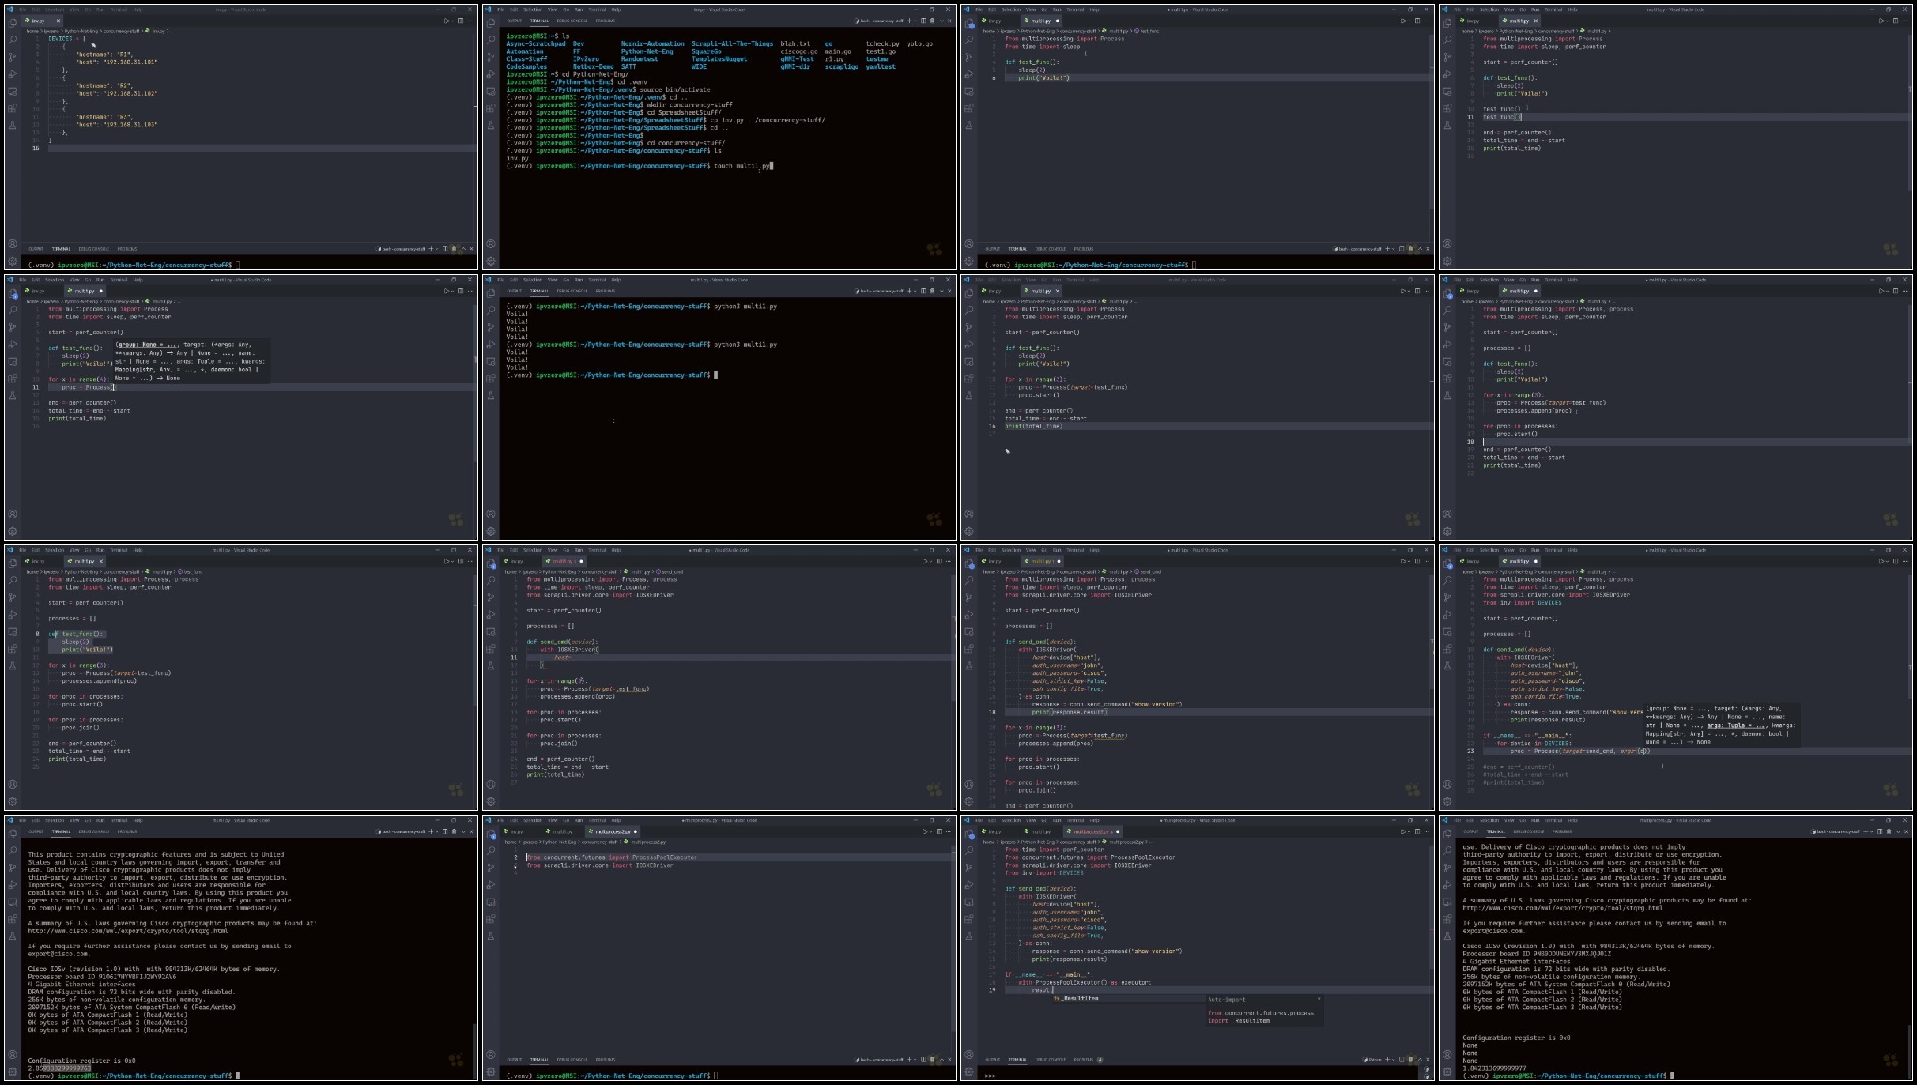Open Source Control in the Auto-import popup frame
The height and width of the screenshot is (1085, 1917).
[x=969, y=868]
